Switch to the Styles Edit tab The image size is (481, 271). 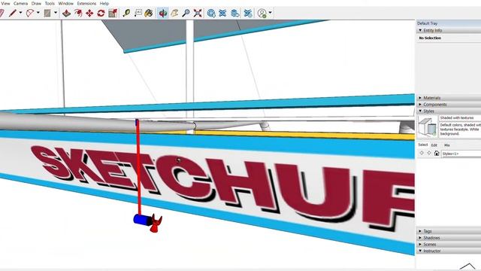(434, 145)
